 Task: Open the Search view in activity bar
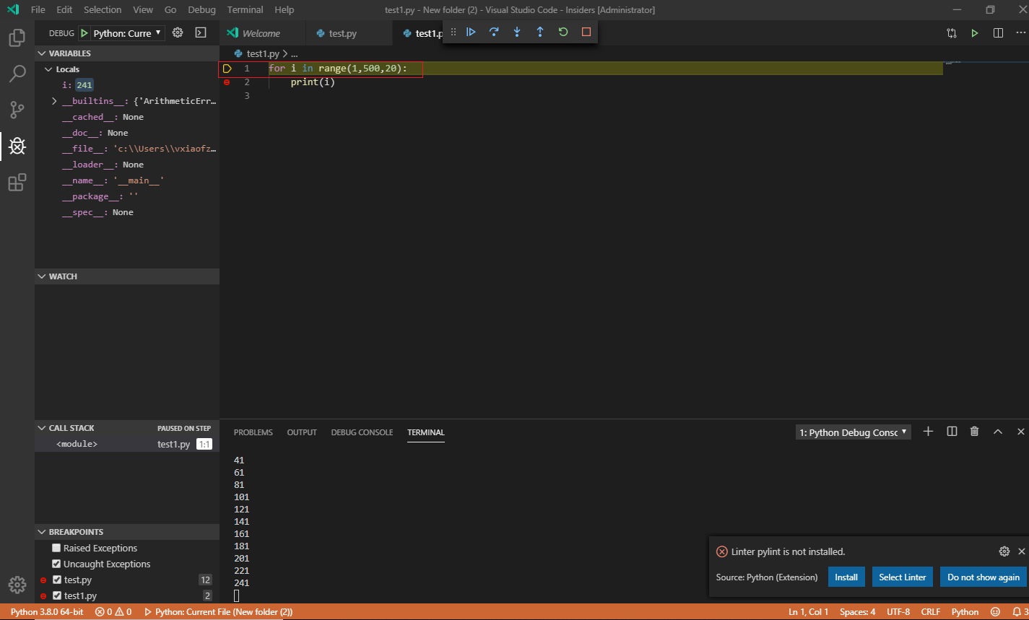pos(17,74)
